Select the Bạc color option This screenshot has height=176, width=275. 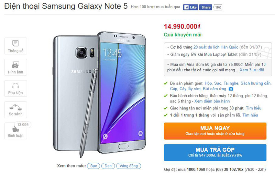93,166
